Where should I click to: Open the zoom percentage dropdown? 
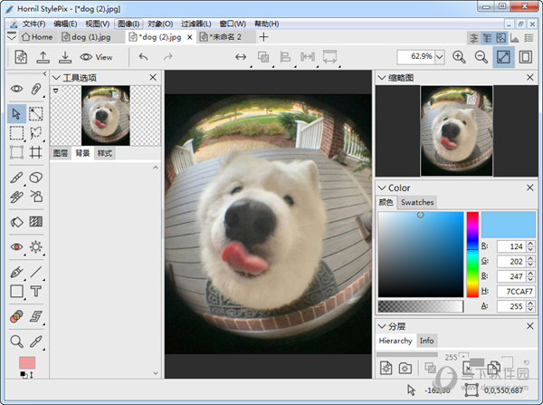[x=440, y=56]
